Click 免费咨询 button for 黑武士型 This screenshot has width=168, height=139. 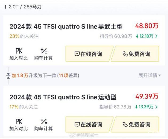[136, 54]
